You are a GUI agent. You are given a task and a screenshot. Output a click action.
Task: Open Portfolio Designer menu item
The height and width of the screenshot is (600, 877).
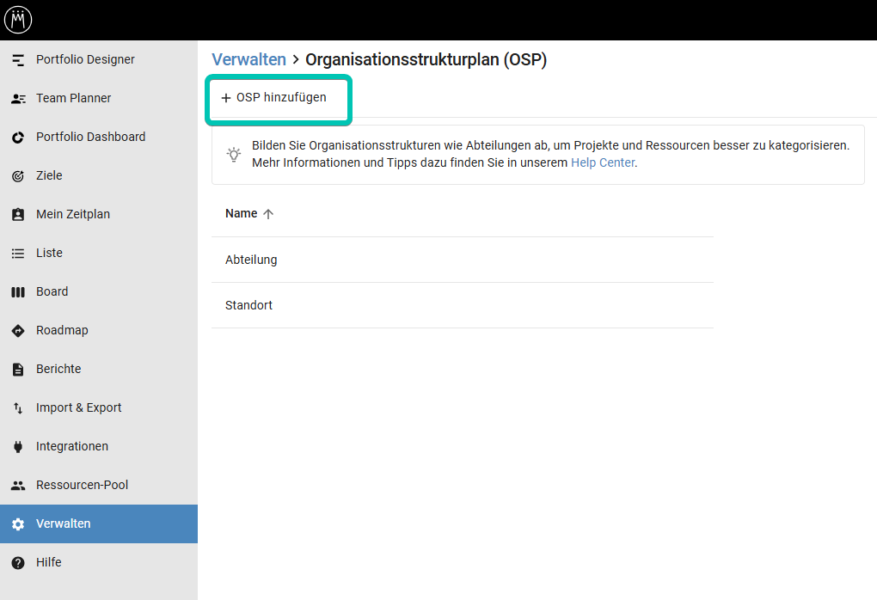pyautogui.click(x=98, y=60)
